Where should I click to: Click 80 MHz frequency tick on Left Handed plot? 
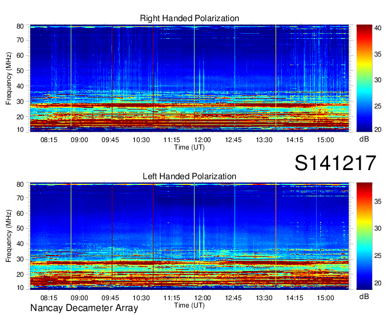click(20, 184)
